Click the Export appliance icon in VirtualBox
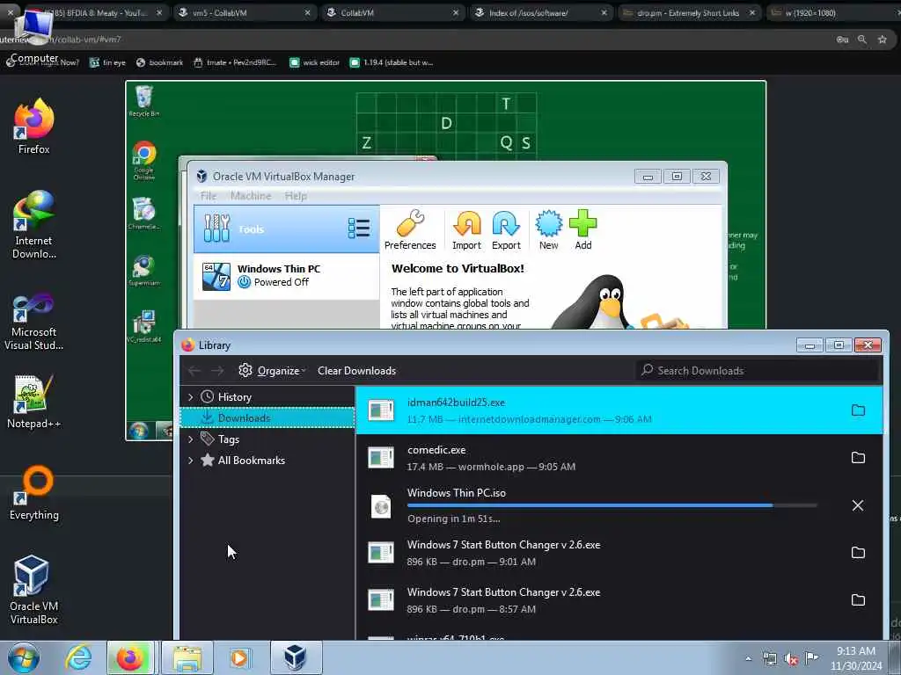901x675 pixels. (x=506, y=229)
